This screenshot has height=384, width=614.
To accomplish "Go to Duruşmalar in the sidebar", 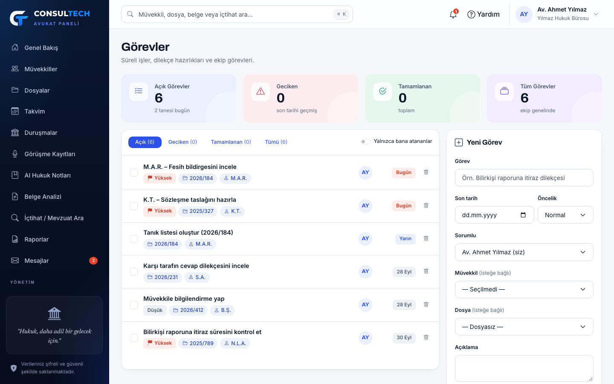I will tap(55, 133).
